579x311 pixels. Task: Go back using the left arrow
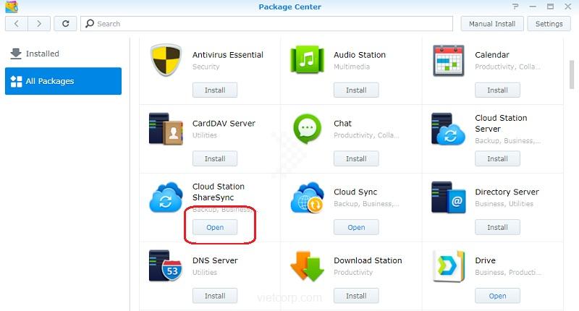coord(17,23)
